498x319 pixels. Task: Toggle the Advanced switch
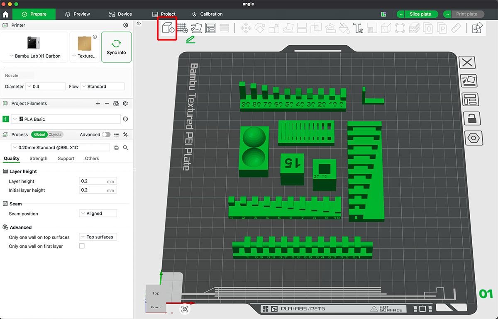click(106, 134)
